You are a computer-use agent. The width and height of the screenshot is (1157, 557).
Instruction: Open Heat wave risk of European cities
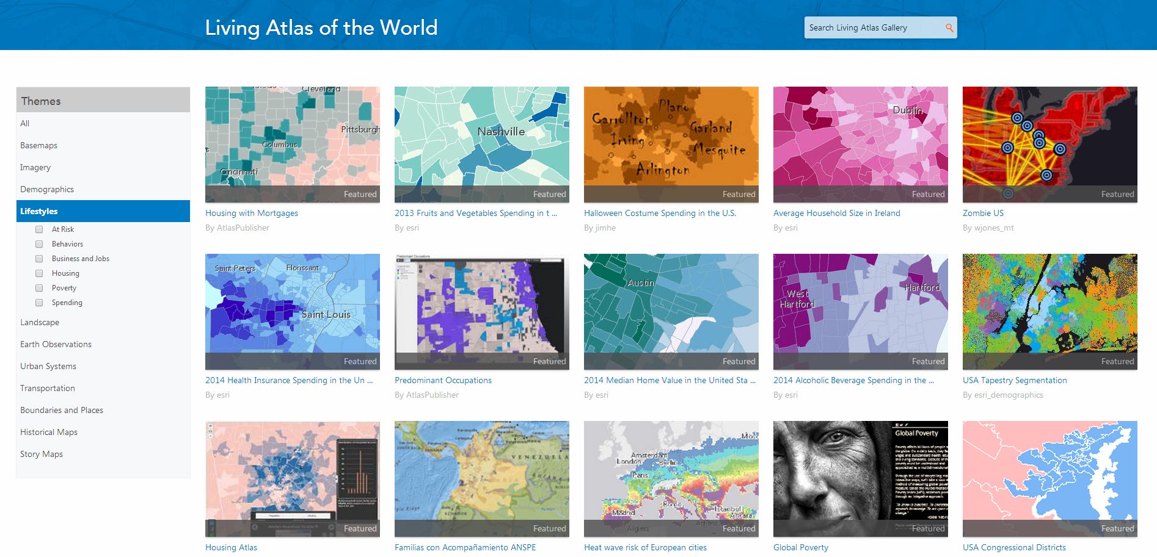tap(645, 547)
